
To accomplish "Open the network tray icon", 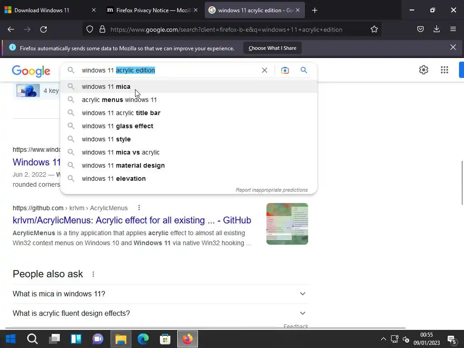I will [x=395, y=339].
